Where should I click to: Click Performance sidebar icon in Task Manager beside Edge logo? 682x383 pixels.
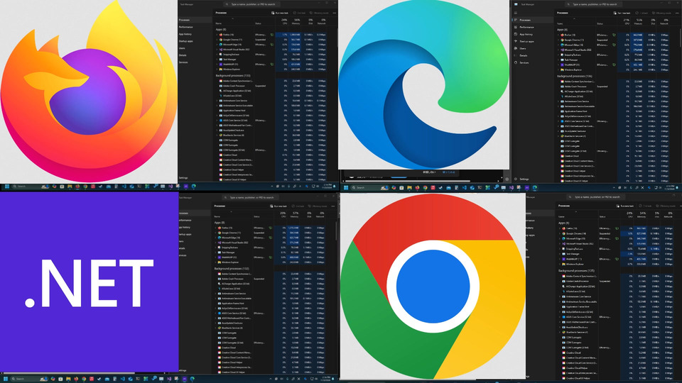(x=516, y=27)
